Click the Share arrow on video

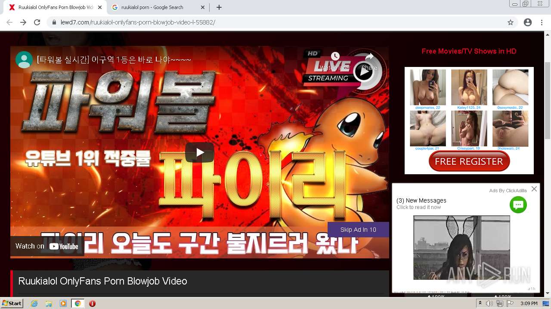pyautogui.click(x=369, y=61)
